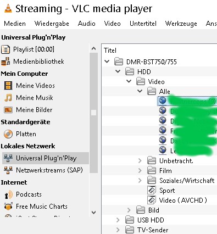Click sidebar scrollbar down arrow

click(x=93, y=213)
